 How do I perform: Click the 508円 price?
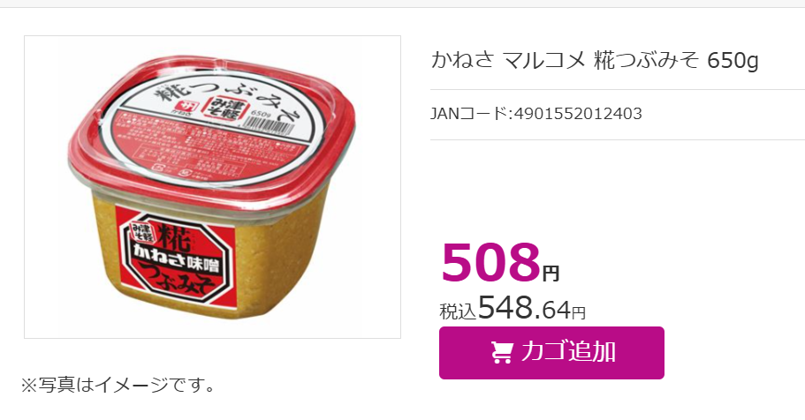pos(500,263)
